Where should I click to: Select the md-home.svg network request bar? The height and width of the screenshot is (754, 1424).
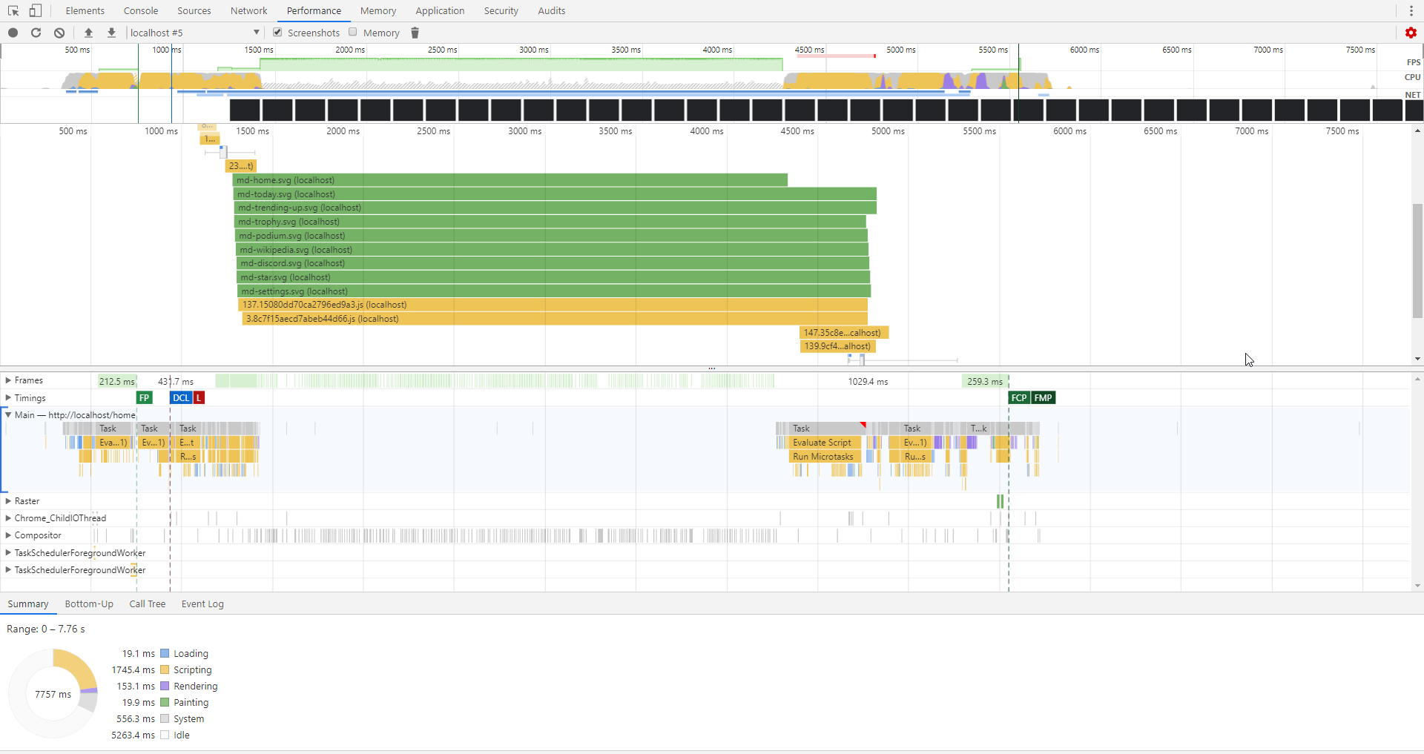(510, 180)
